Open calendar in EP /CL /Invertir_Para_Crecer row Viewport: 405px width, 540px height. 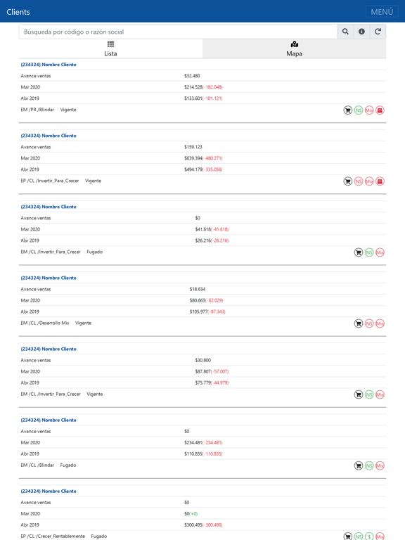[380, 181]
